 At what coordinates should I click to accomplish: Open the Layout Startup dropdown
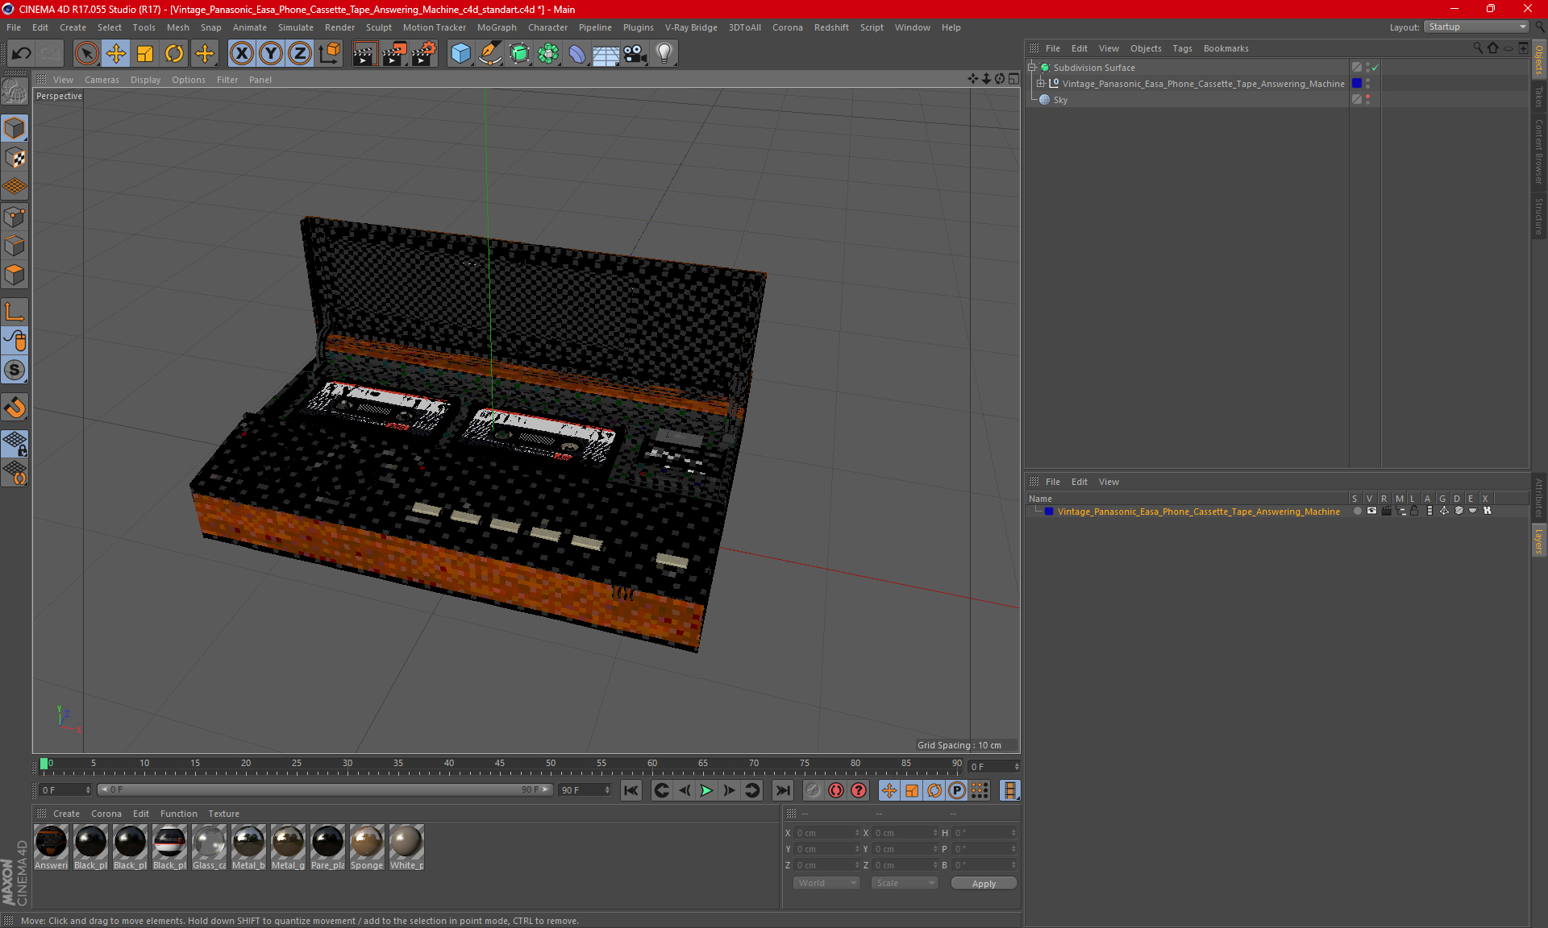[x=1476, y=27]
